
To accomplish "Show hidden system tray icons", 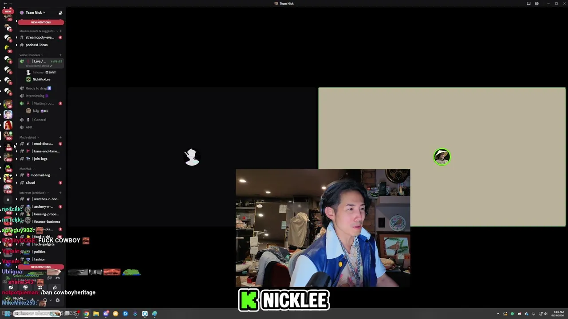I will pos(498,314).
